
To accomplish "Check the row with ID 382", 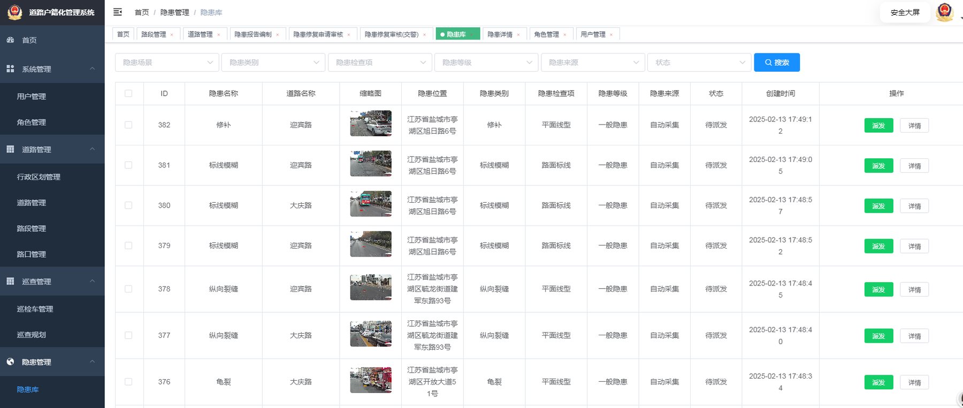I will pos(128,125).
